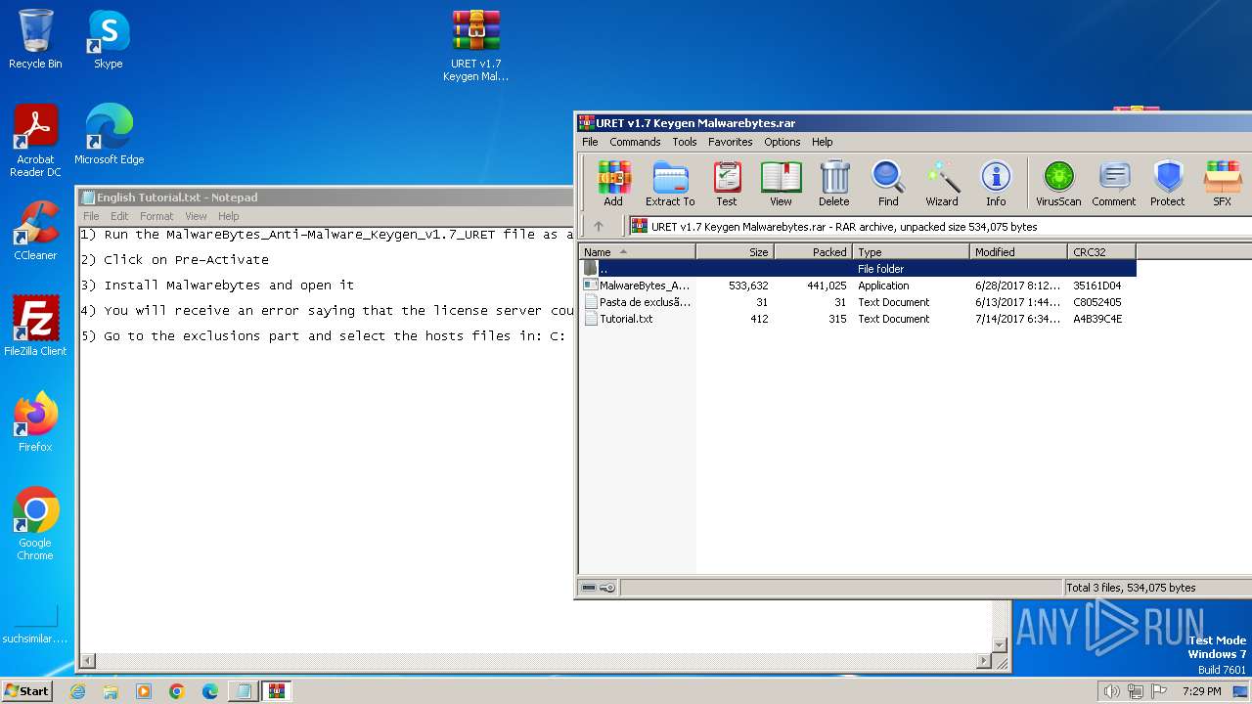Click the Extract To toolbar icon
This screenshot has width=1252, height=704.
(x=670, y=183)
